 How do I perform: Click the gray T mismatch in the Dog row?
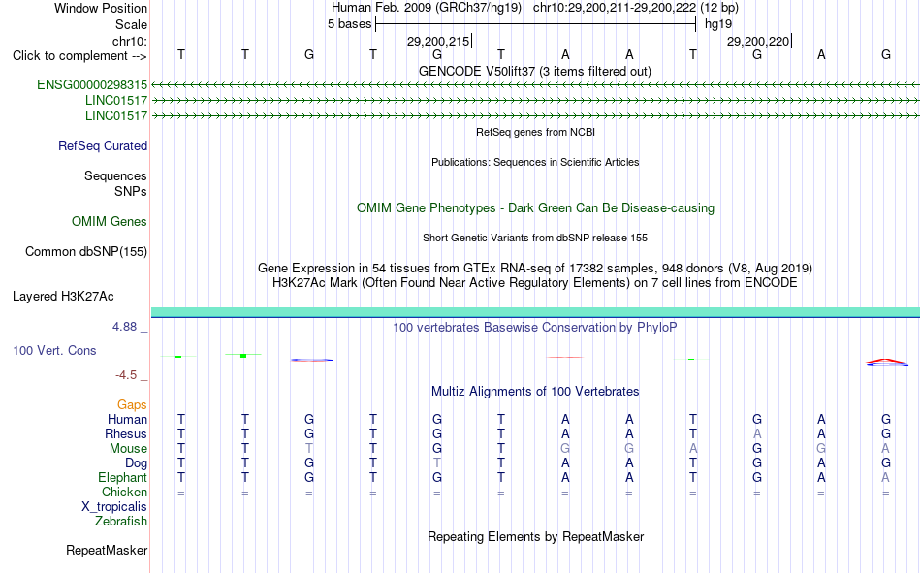coord(437,463)
